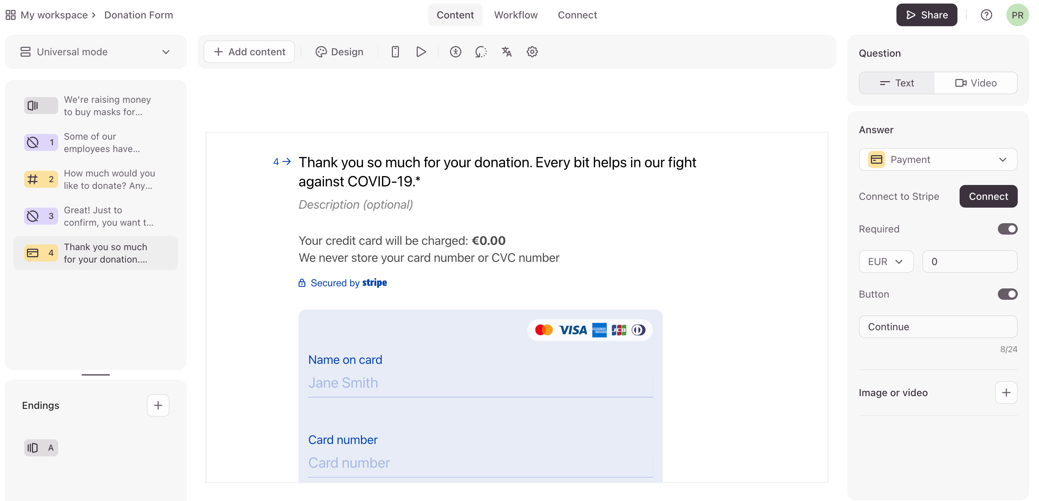Viewport: 1039px width, 501px height.
Task: Switch question type to Video
Action: click(x=976, y=83)
